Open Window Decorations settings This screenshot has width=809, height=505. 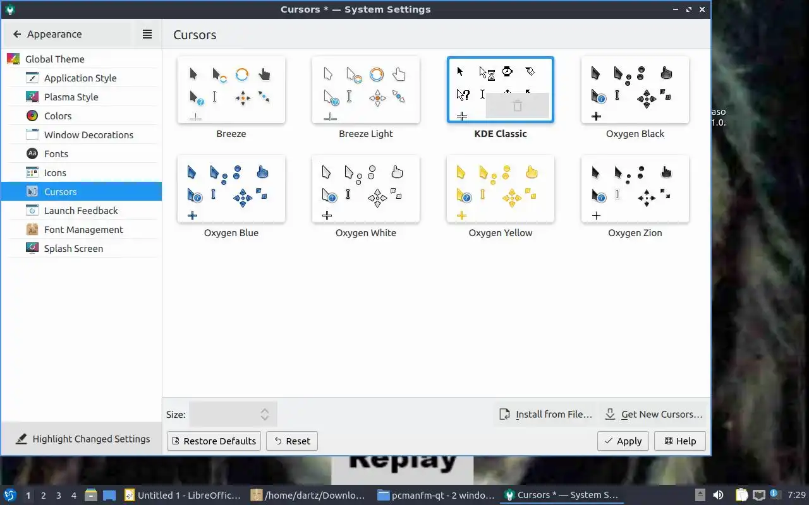(81, 134)
